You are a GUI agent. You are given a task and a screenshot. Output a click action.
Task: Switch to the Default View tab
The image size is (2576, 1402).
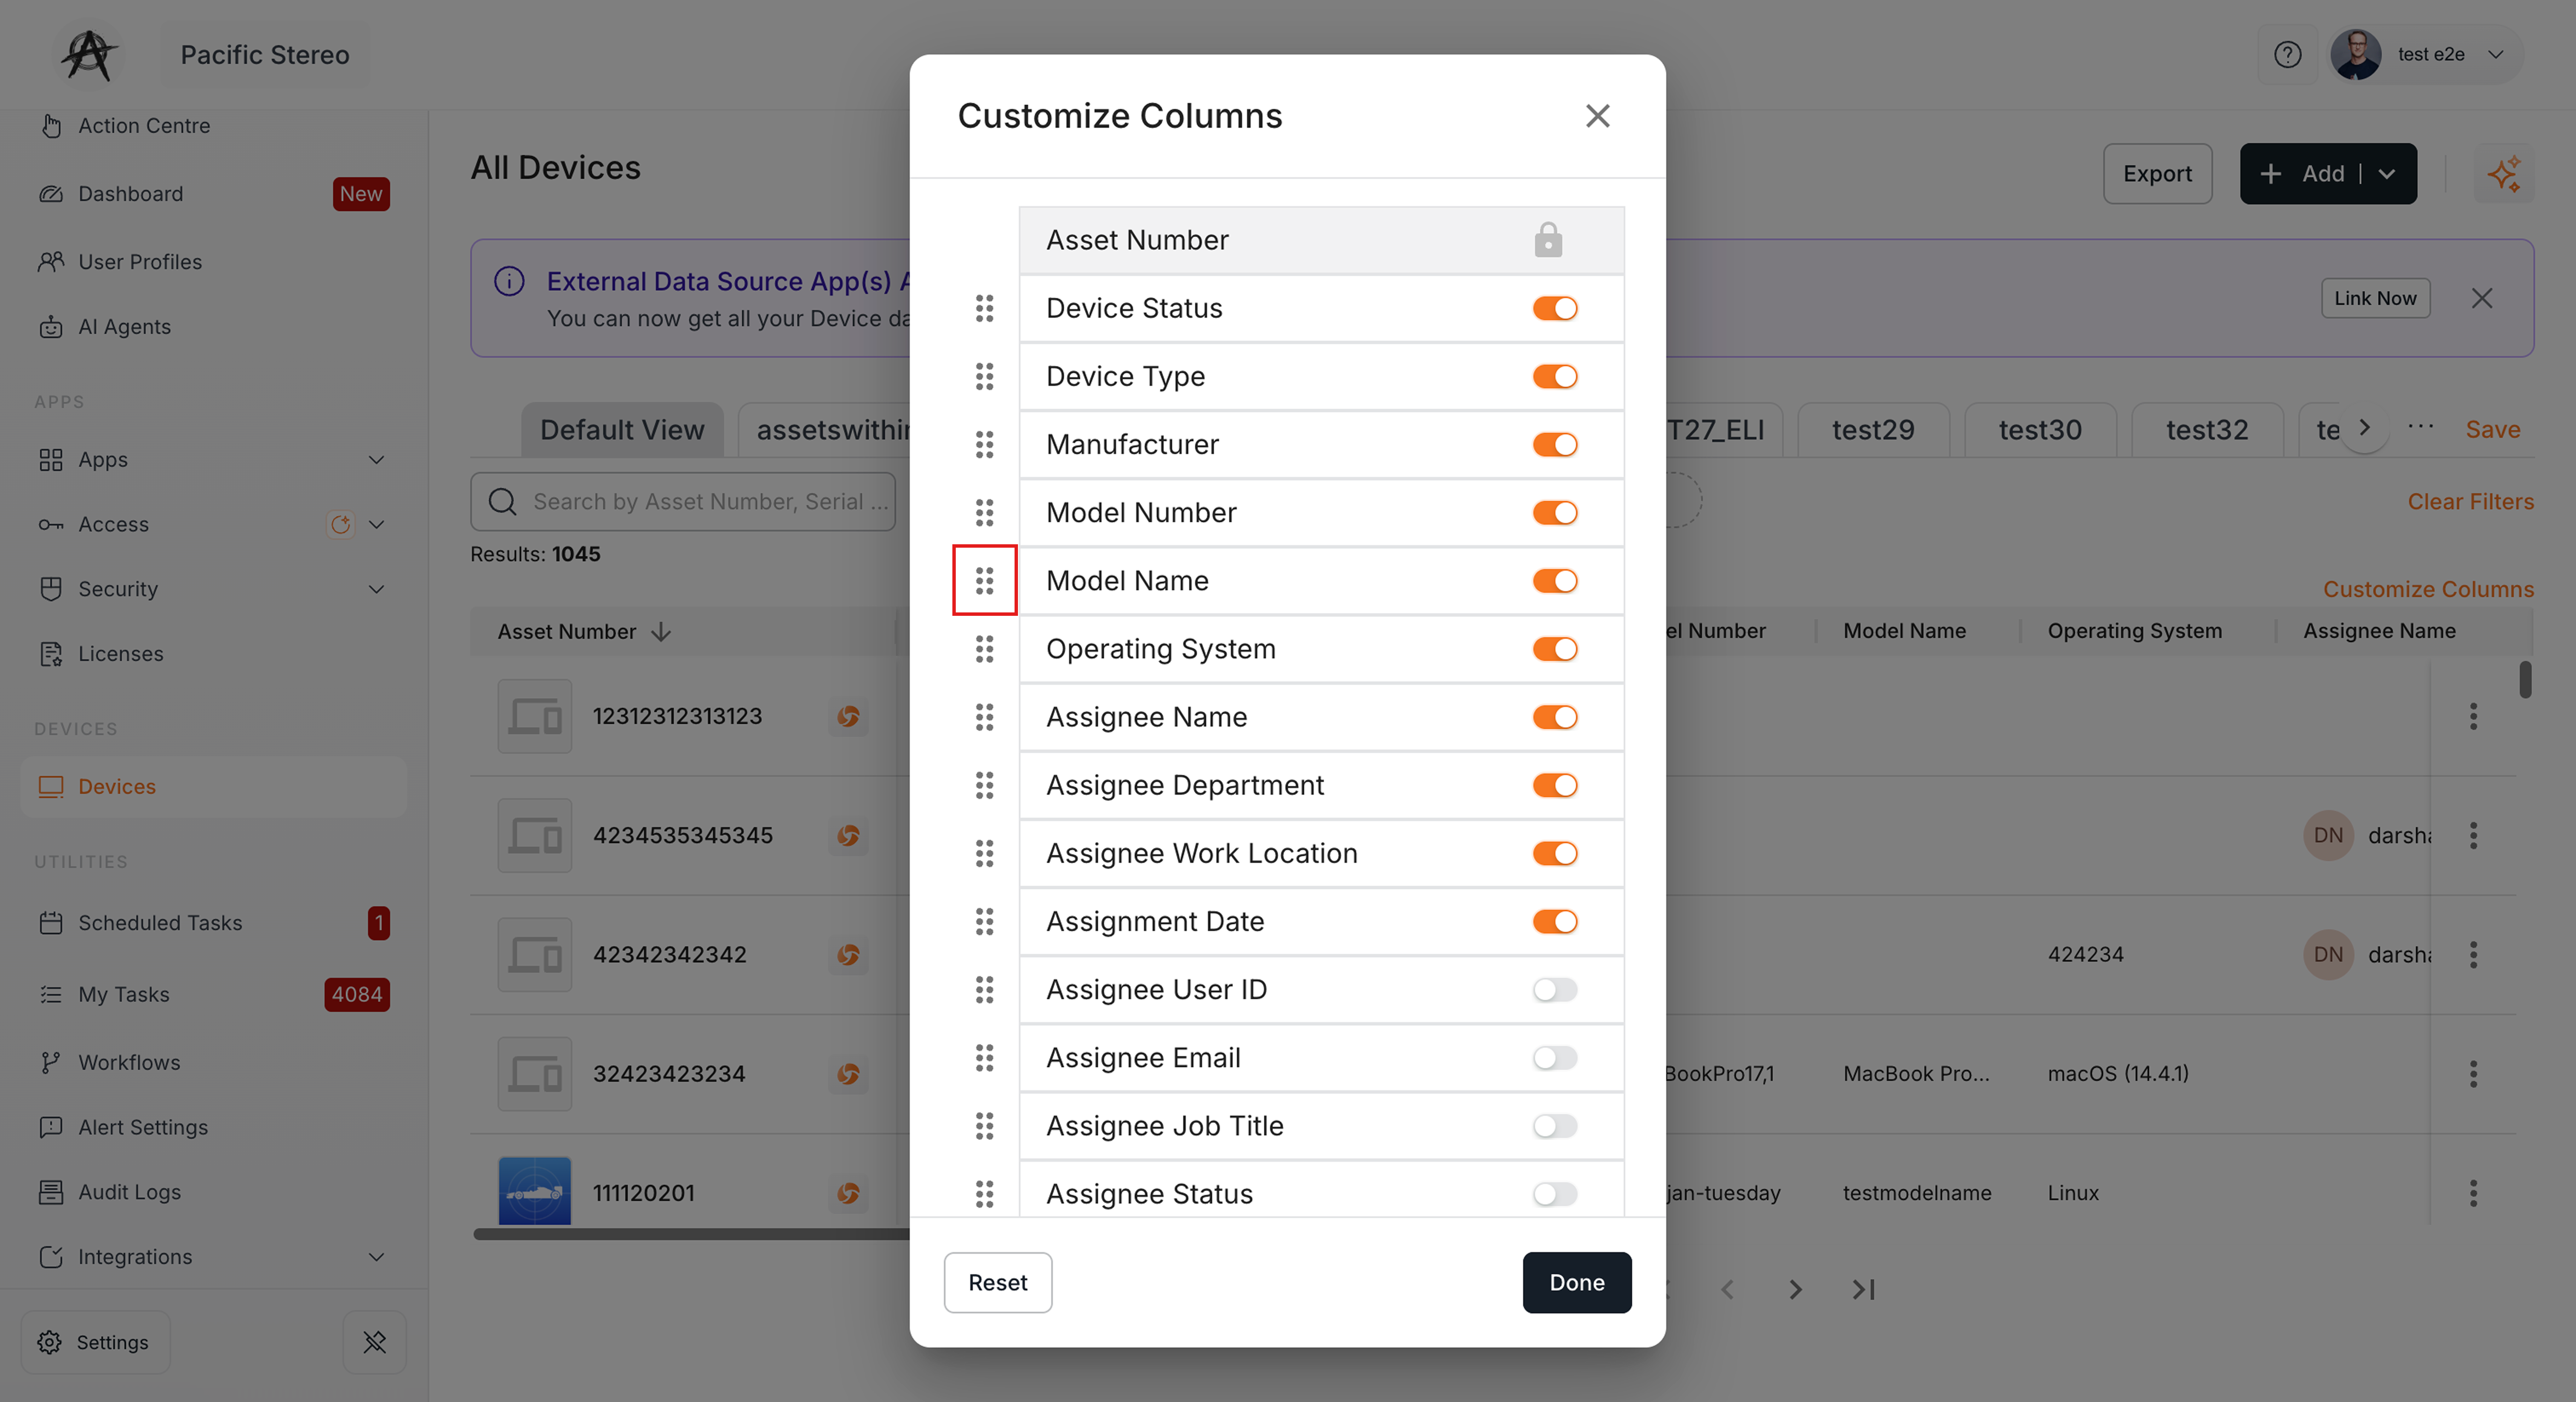(622, 430)
